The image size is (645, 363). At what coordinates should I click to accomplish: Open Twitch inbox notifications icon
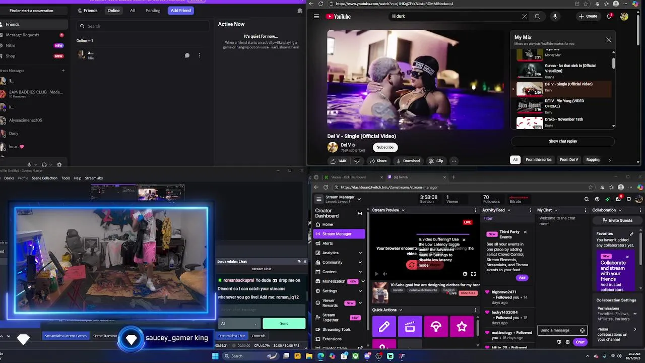tap(618, 199)
